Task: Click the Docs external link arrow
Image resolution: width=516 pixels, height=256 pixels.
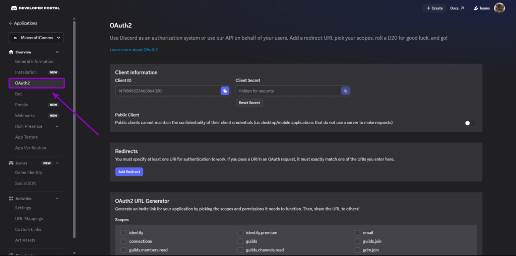Action: (x=462, y=8)
